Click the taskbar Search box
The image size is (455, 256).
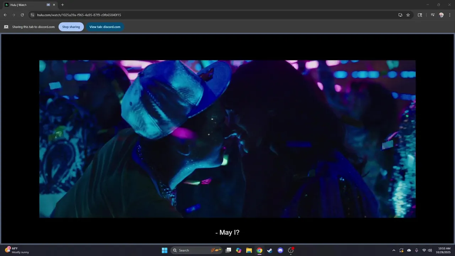[x=197, y=250]
